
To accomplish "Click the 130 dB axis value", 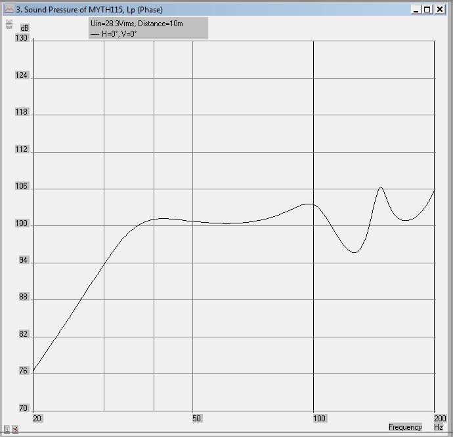I will coord(21,38).
